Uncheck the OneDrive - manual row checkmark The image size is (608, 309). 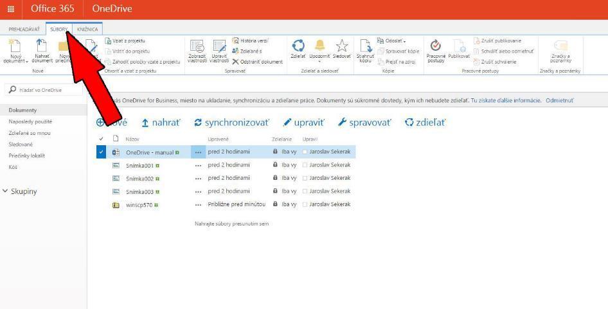[101, 152]
